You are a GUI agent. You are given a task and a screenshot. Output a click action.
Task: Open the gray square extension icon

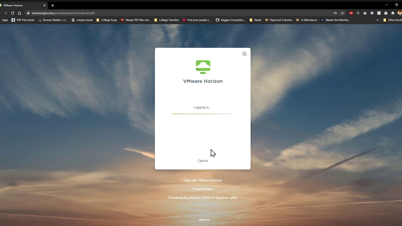tap(379, 13)
